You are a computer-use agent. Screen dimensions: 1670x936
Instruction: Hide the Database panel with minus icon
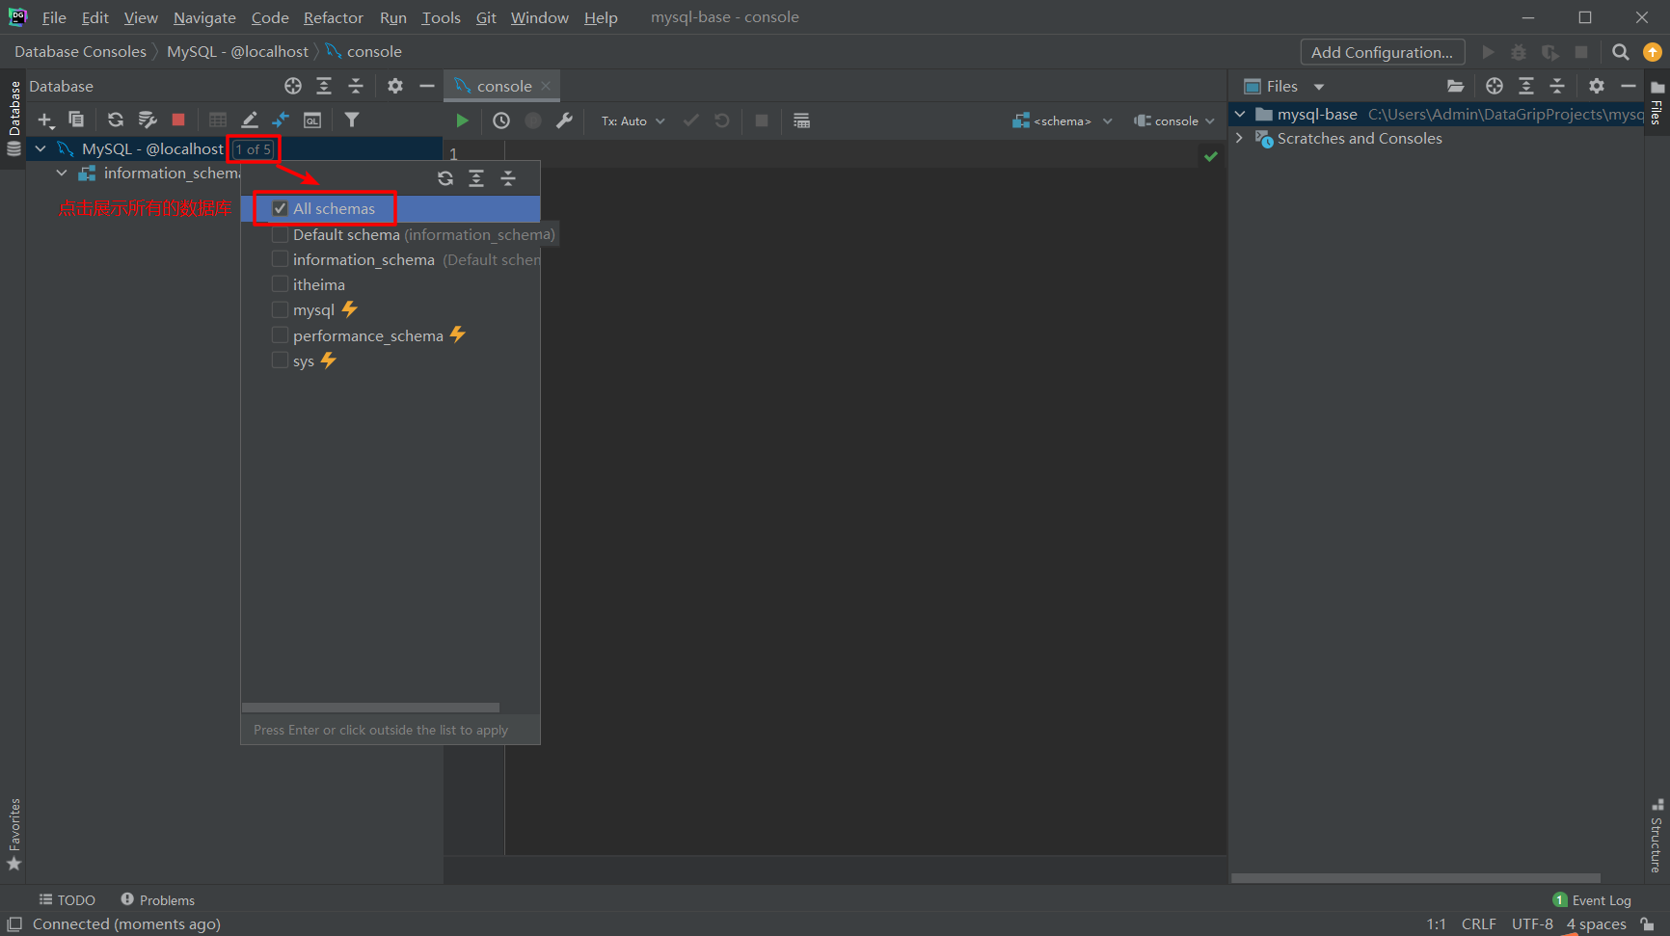pyautogui.click(x=427, y=86)
